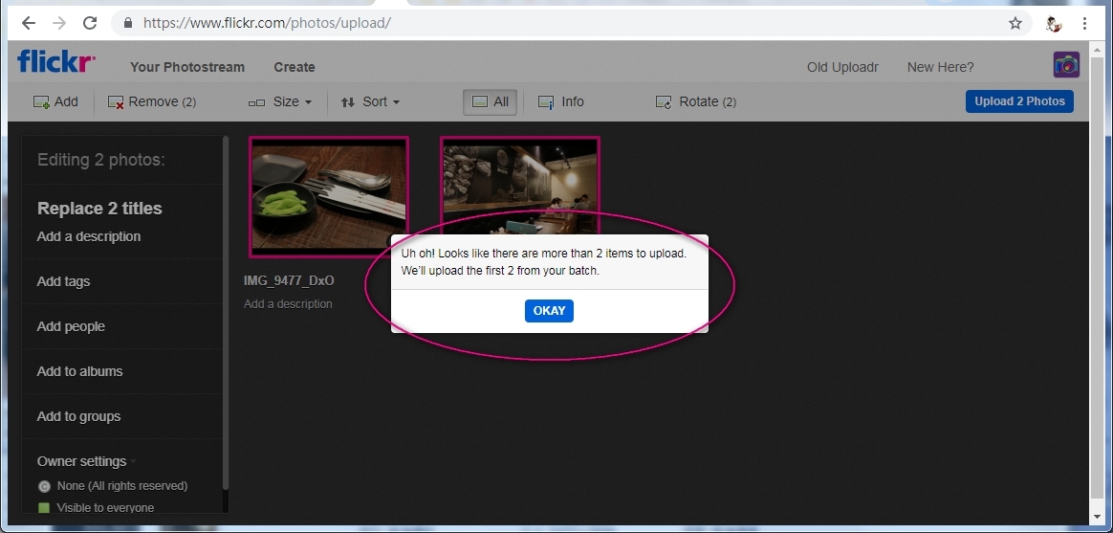
Task: Click the Add photos toolbar button
Action: pyautogui.click(x=55, y=101)
